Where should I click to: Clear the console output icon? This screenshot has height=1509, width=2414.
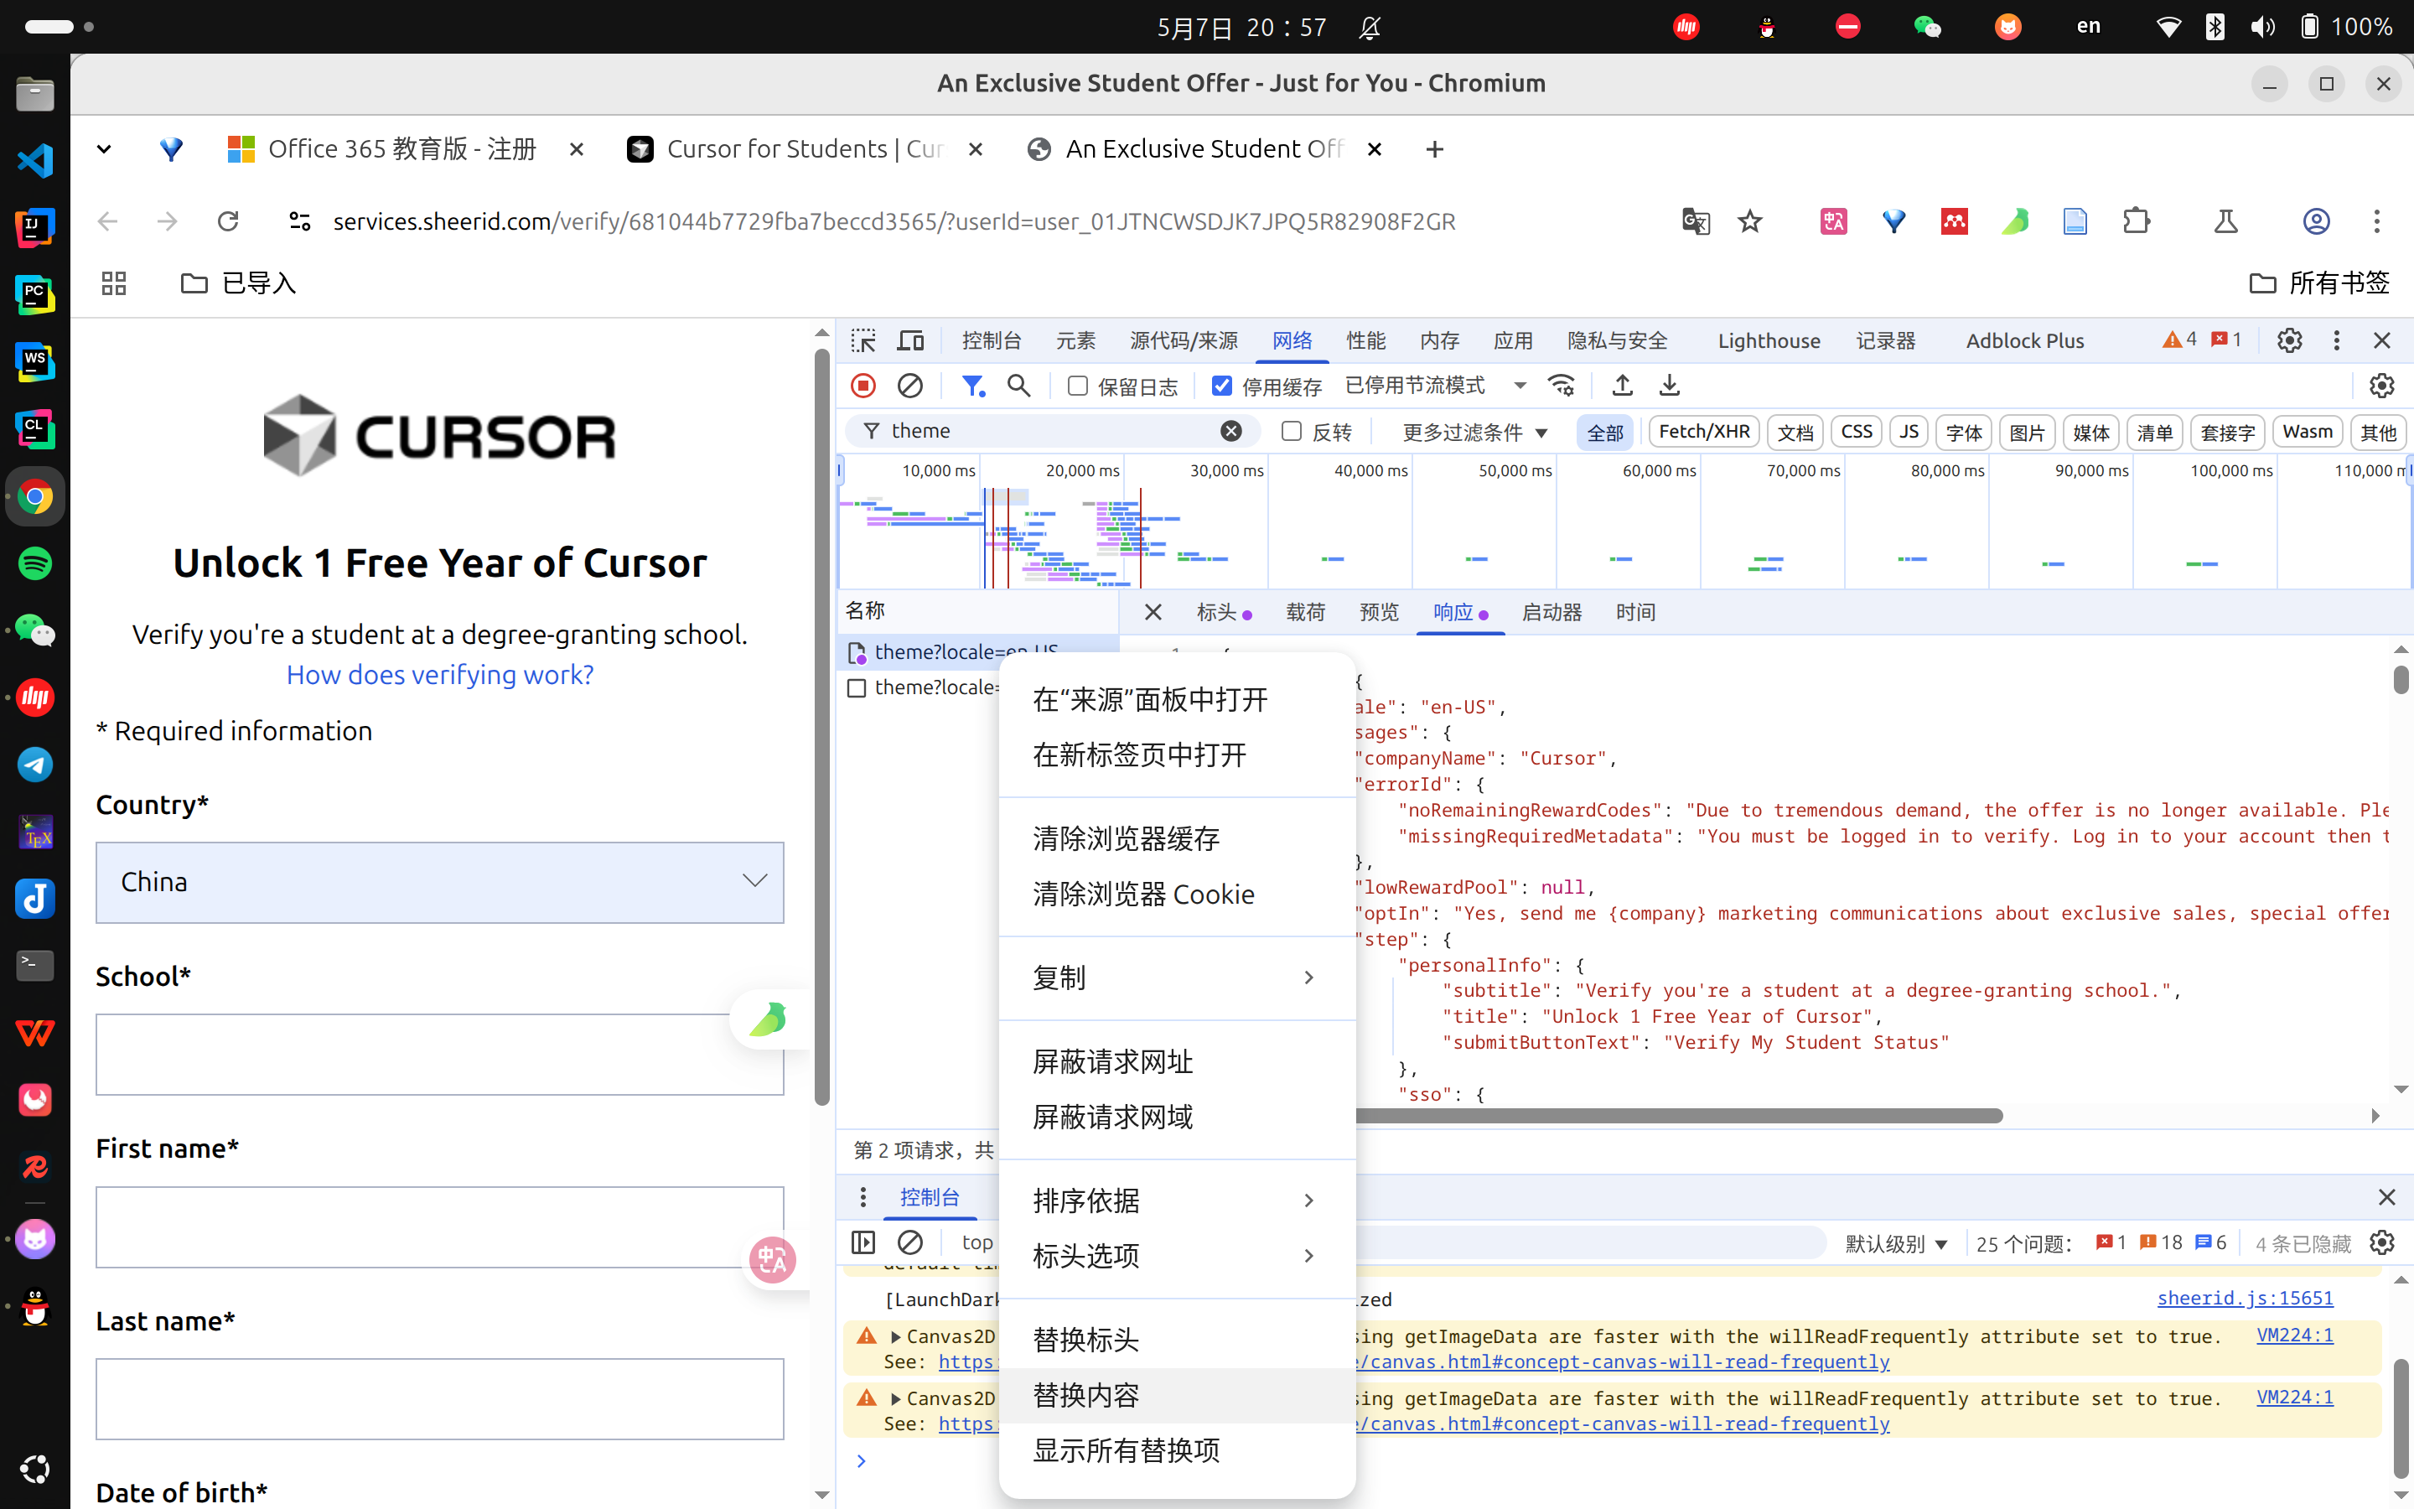[909, 1242]
